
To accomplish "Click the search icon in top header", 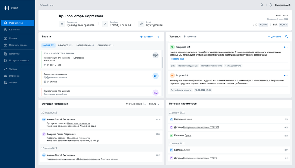I will pyautogui.click(x=262, y=5).
